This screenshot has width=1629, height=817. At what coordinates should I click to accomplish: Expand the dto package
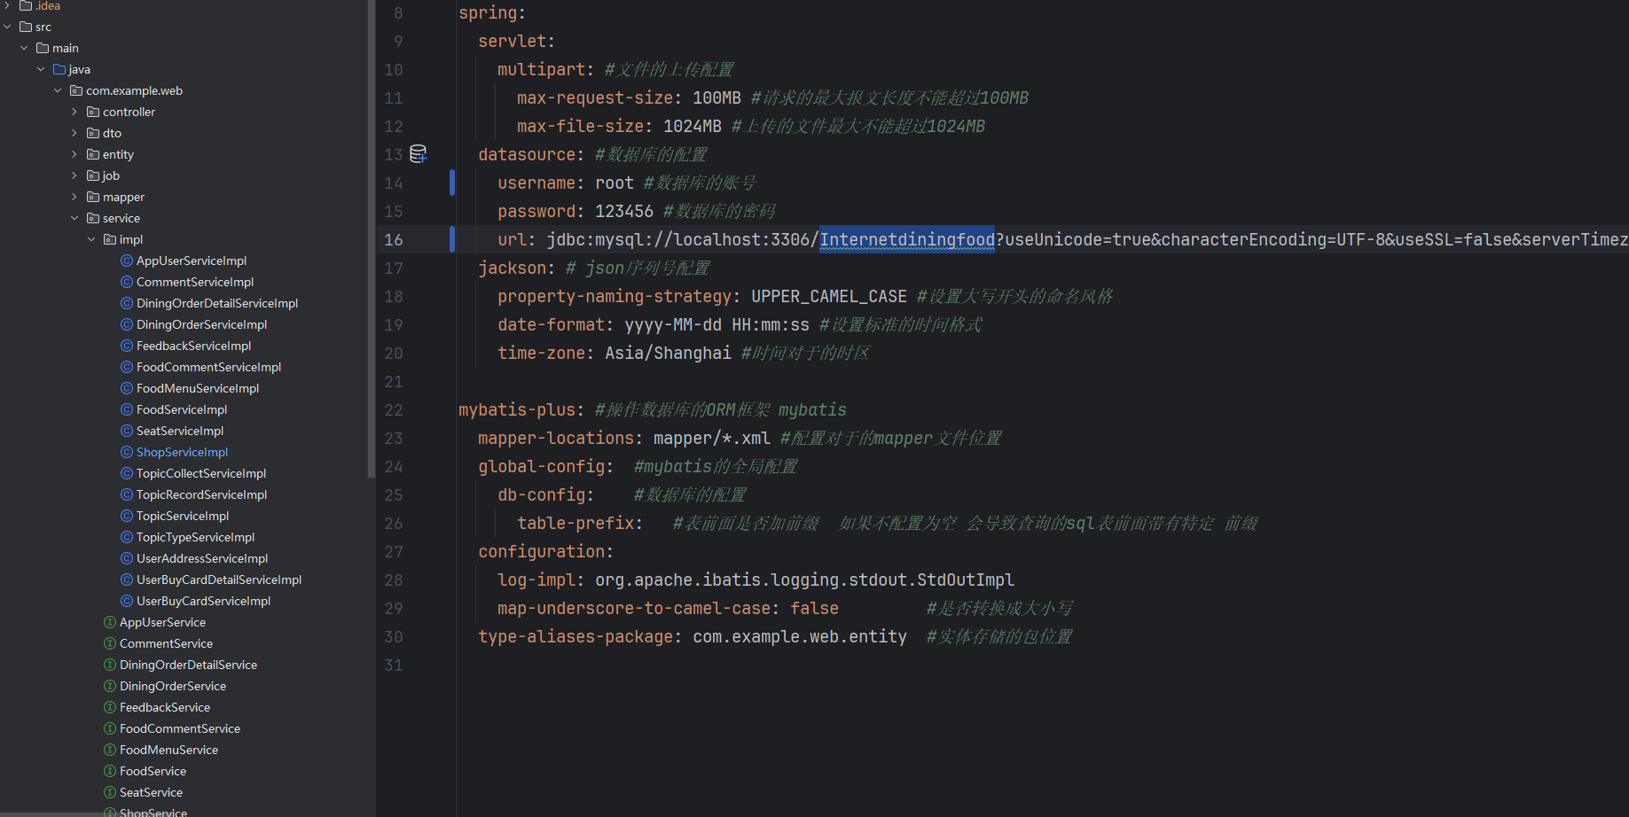[x=75, y=133]
